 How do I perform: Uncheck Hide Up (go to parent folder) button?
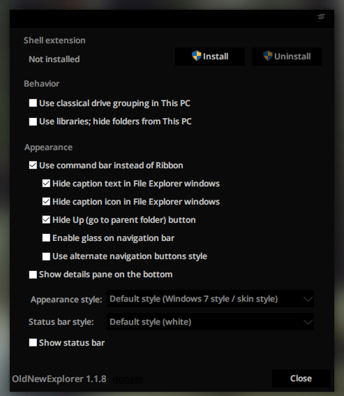click(46, 220)
